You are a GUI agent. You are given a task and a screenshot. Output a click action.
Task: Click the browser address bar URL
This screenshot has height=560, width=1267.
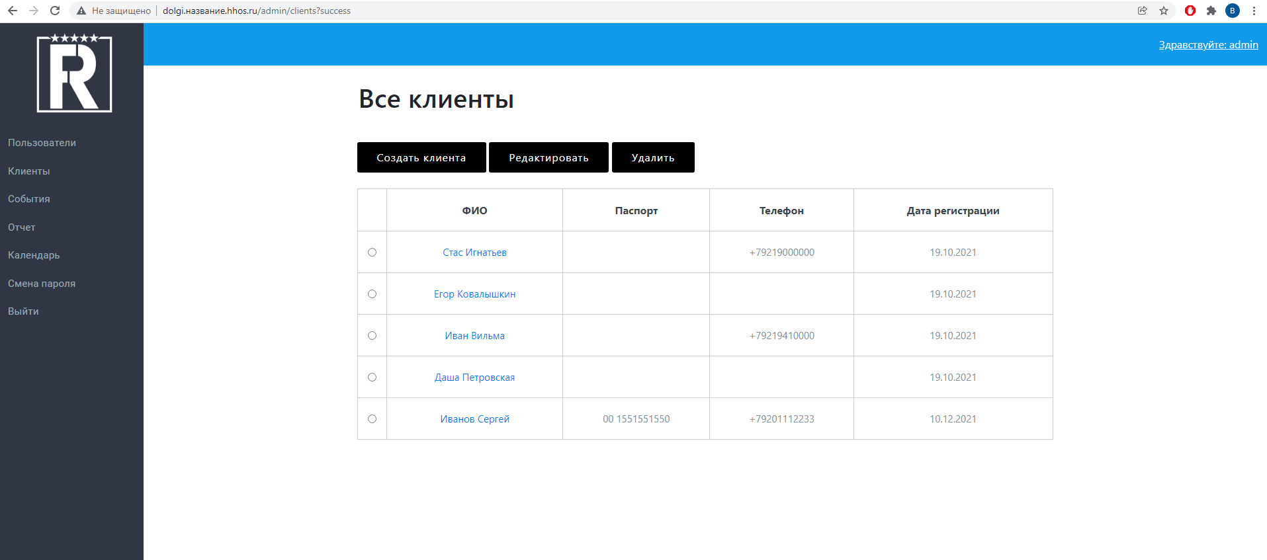coord(257,11)
